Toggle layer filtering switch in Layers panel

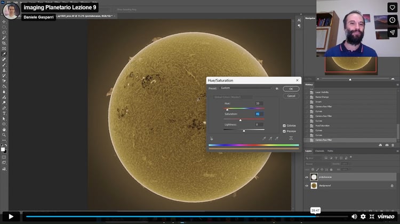pos(351,157)
